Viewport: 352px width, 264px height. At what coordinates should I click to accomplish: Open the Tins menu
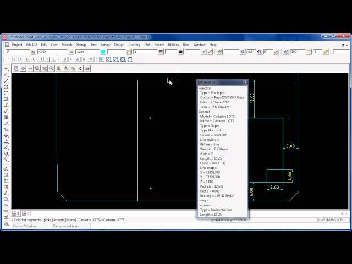(x=94, y=45)
